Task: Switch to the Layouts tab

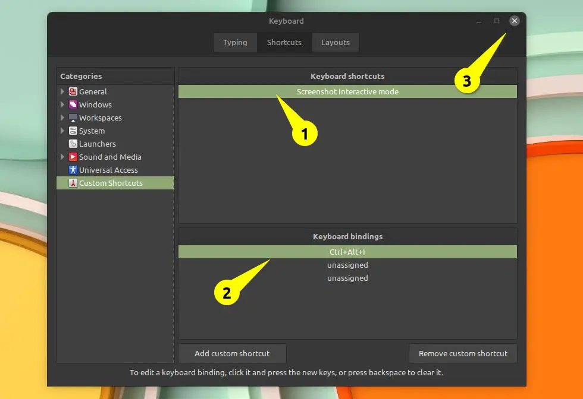Action: [336, 42]
